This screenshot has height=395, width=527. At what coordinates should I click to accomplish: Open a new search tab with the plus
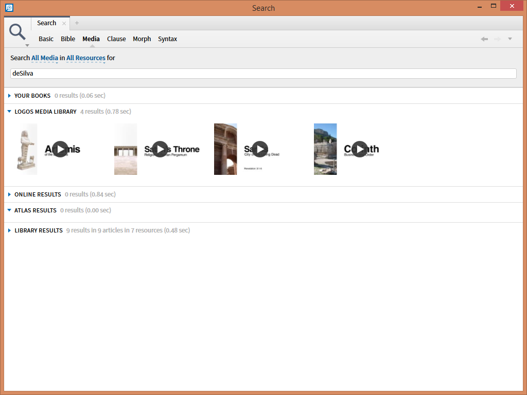click(x=77, y=23)
